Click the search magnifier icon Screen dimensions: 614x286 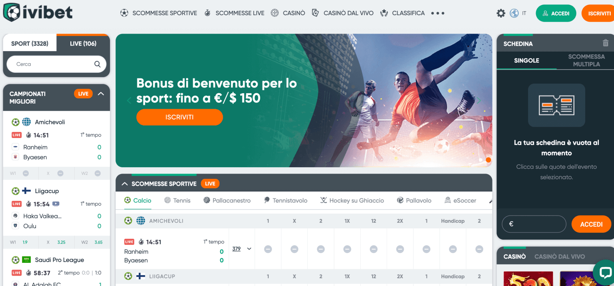[97, 64]
